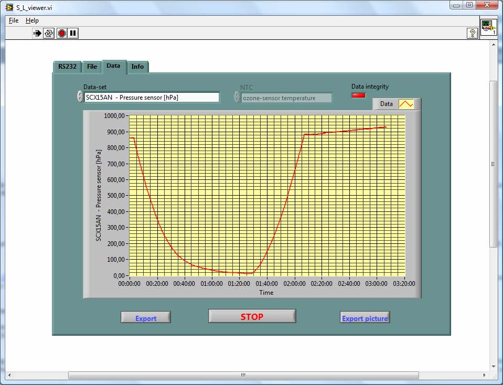Switch to the File tab
This screenshot has height=385, width=503.
pyautogui.click(x=92, y=67)
